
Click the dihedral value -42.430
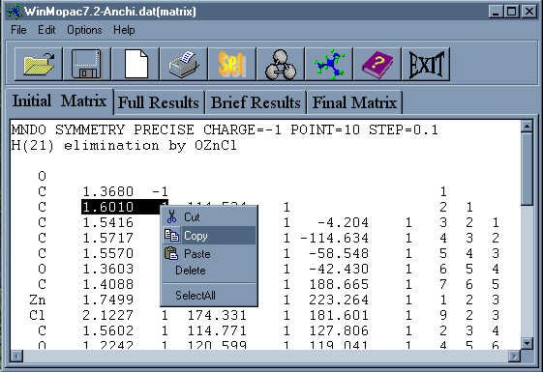click(x=339, y=269)
